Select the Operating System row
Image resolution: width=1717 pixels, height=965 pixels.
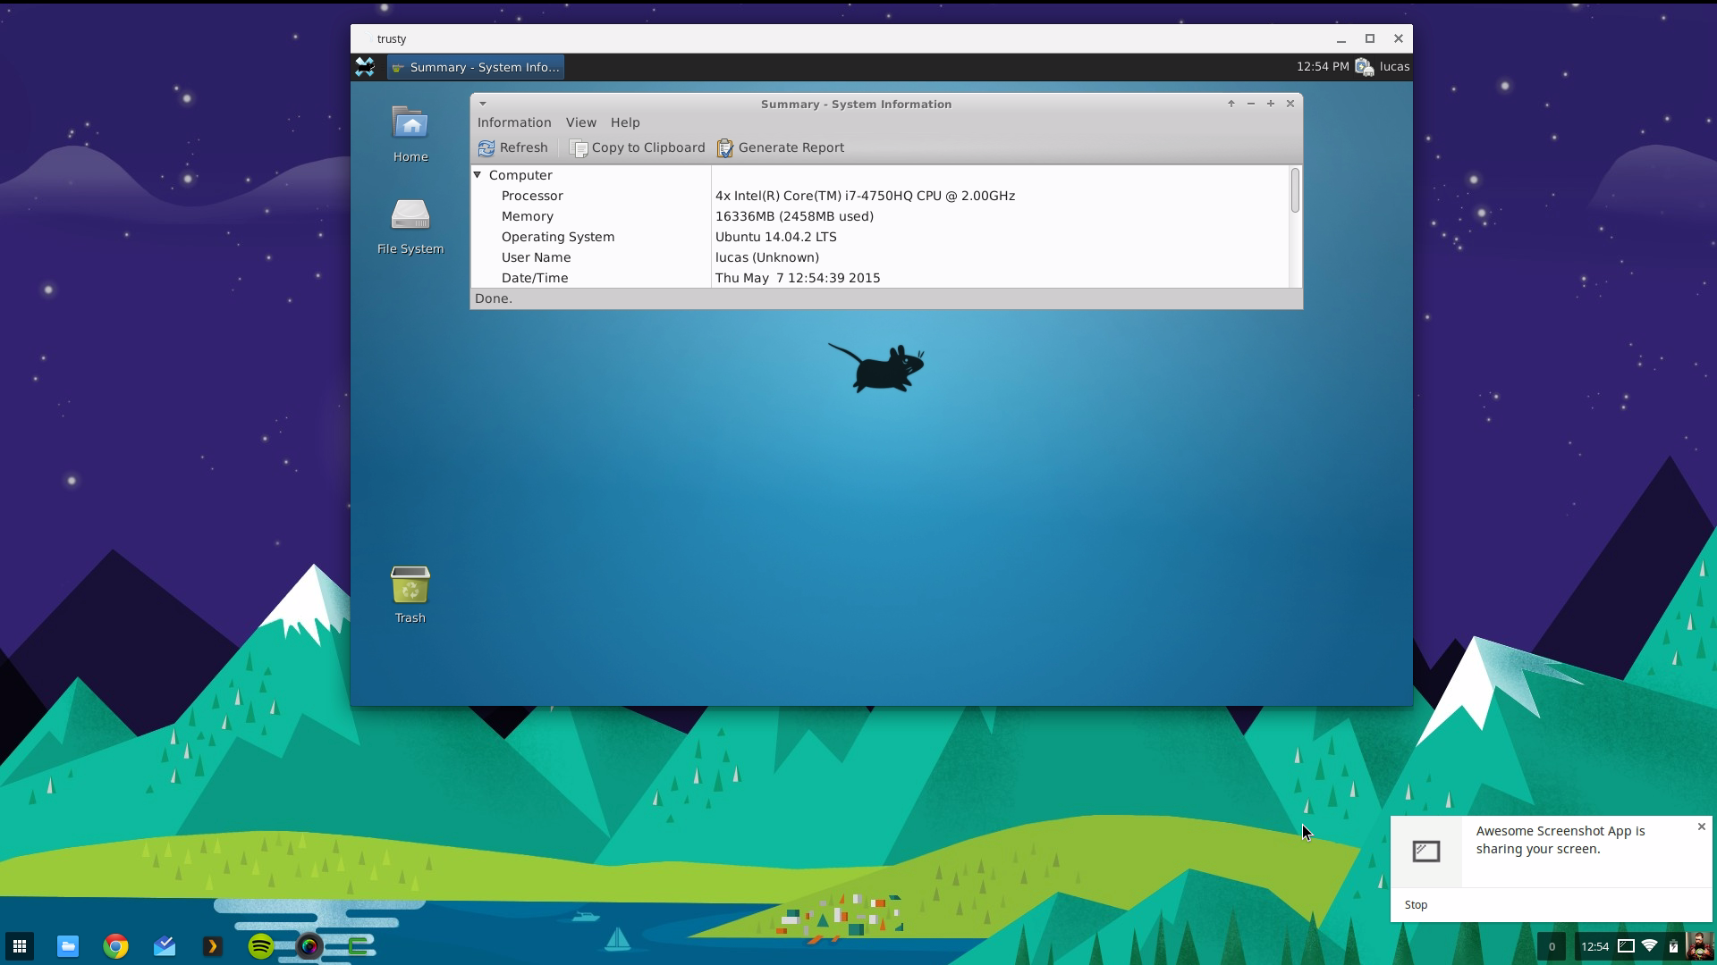[557, 237]
